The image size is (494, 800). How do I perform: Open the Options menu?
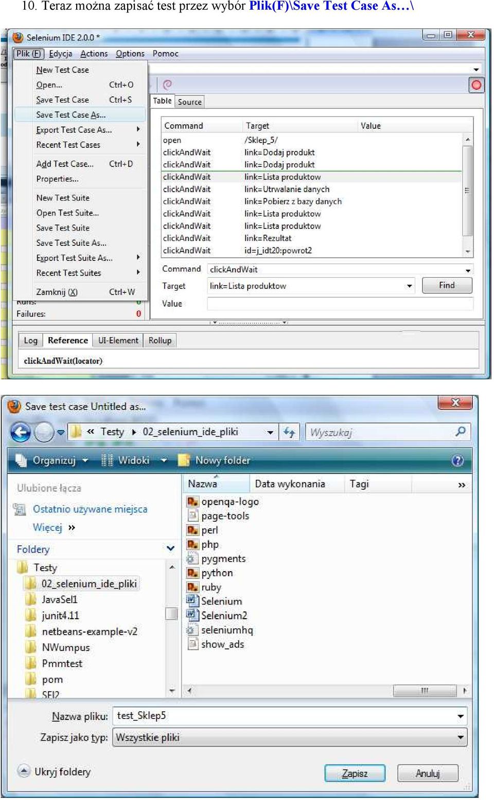130,54
